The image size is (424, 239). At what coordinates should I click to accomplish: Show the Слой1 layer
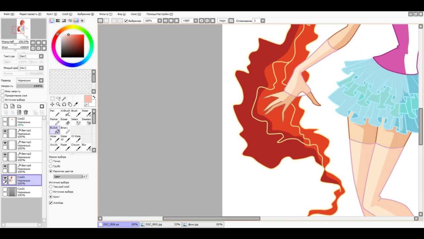(5, 190)
